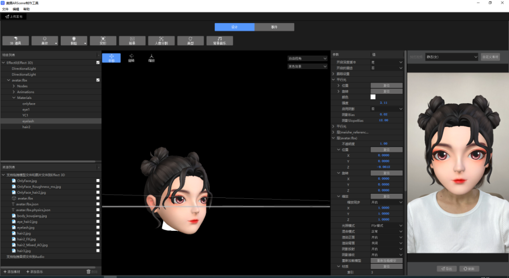Click the 人像分割 portrait segmentation tool
509x278 pixels.
point(161,41)
